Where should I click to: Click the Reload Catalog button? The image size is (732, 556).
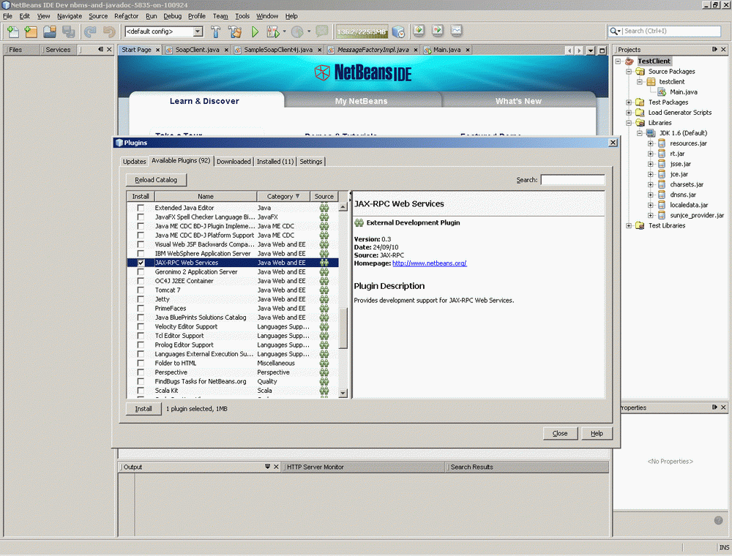(x=156, y=180)
